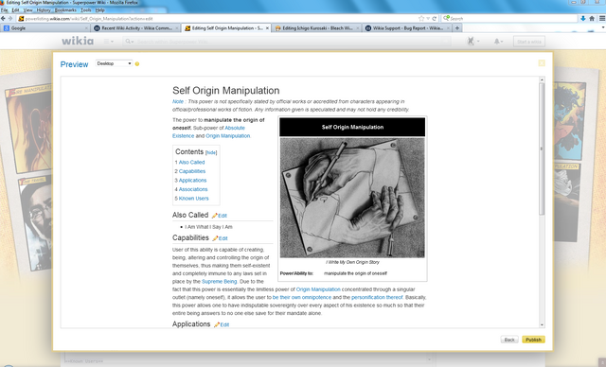Open the notifications bell dropdown
This screenshot has height=367, width=606.
tap(498, 42)
